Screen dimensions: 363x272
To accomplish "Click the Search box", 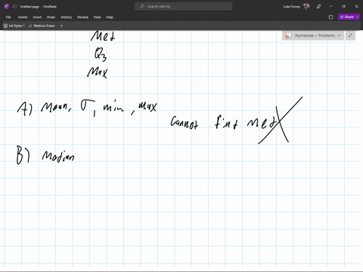I will tap(184, 6).
